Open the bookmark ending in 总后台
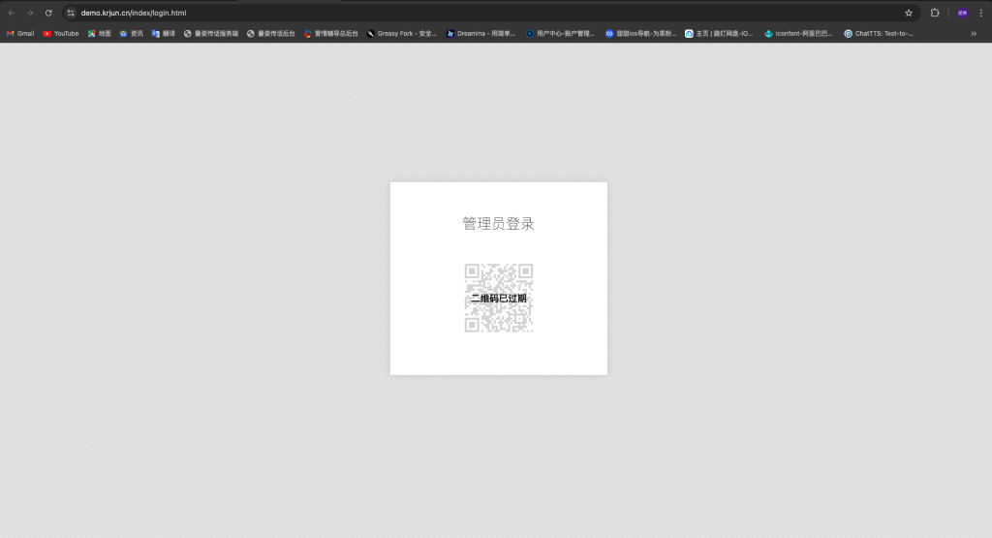 coord(331,34)
